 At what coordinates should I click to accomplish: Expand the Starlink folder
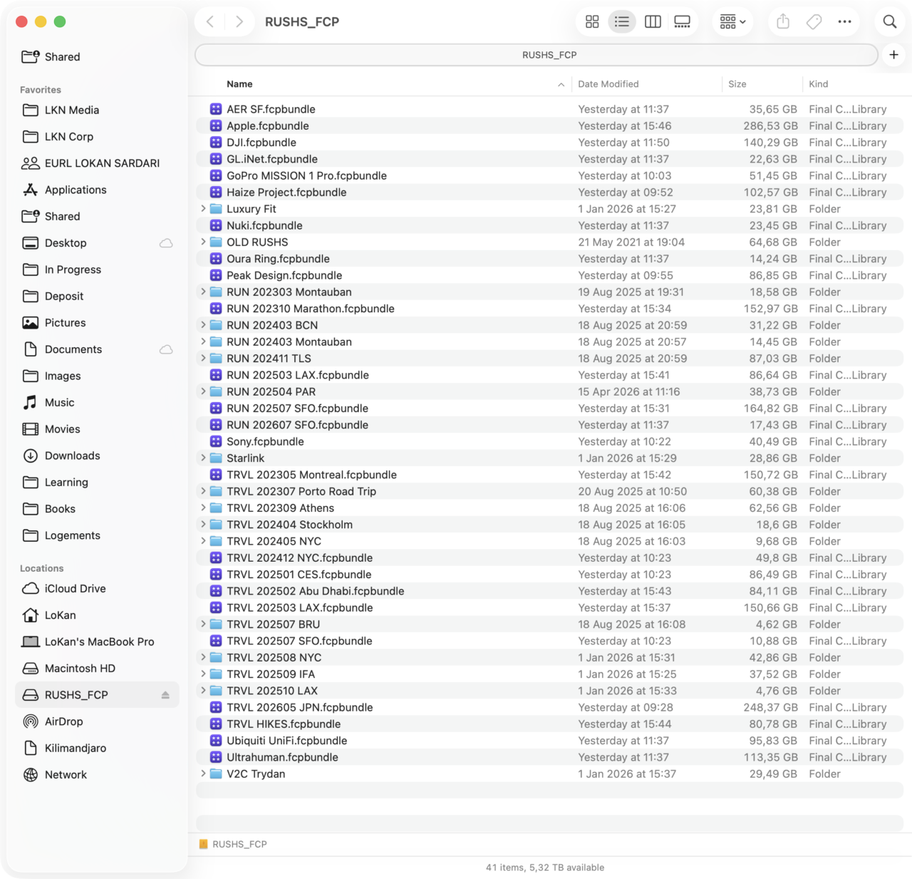pos(203,458)
